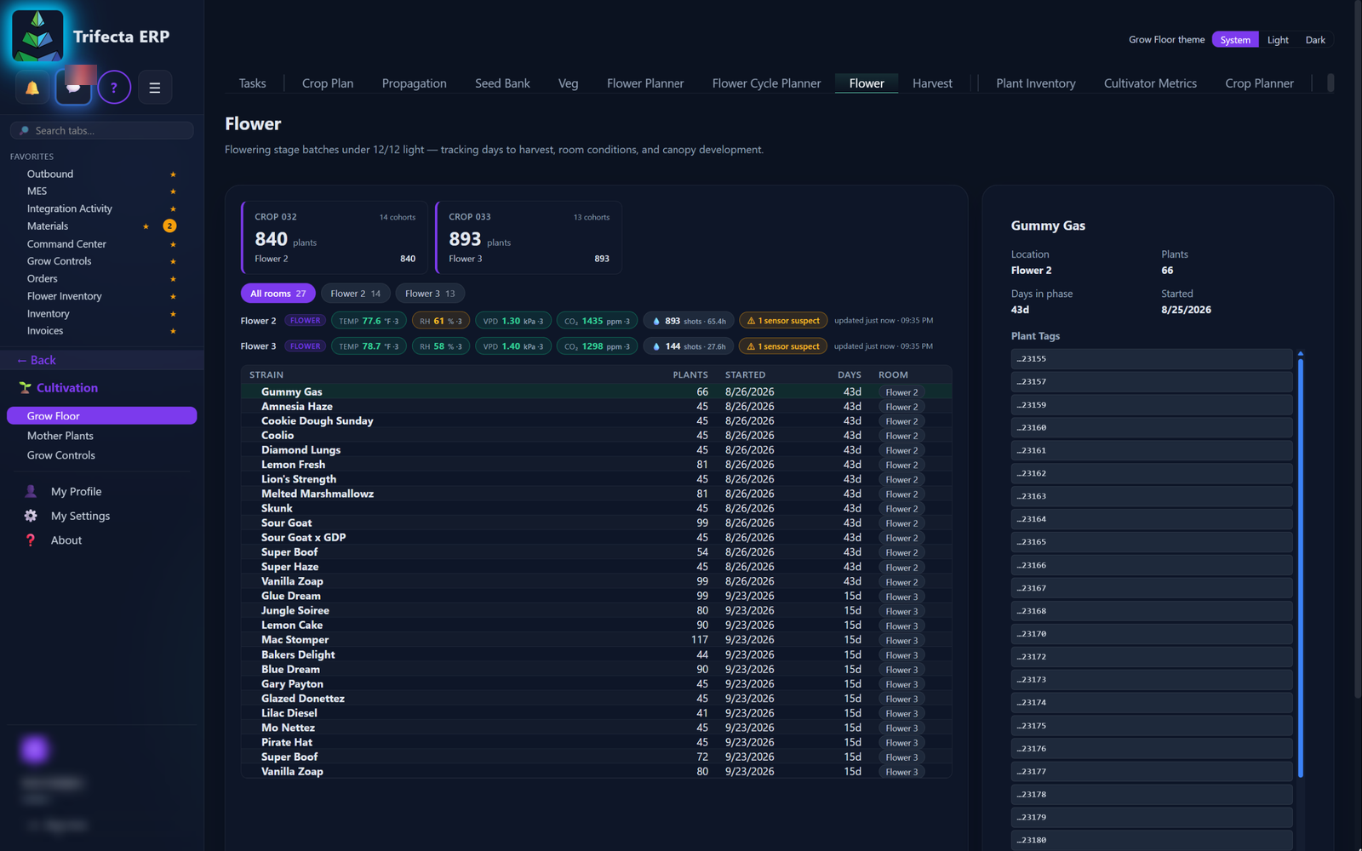Screen dimensions: 1362x851
Task: Click Flower 2 sensor suspect warning
Action: pyautogui.click(x=783, y=321)
